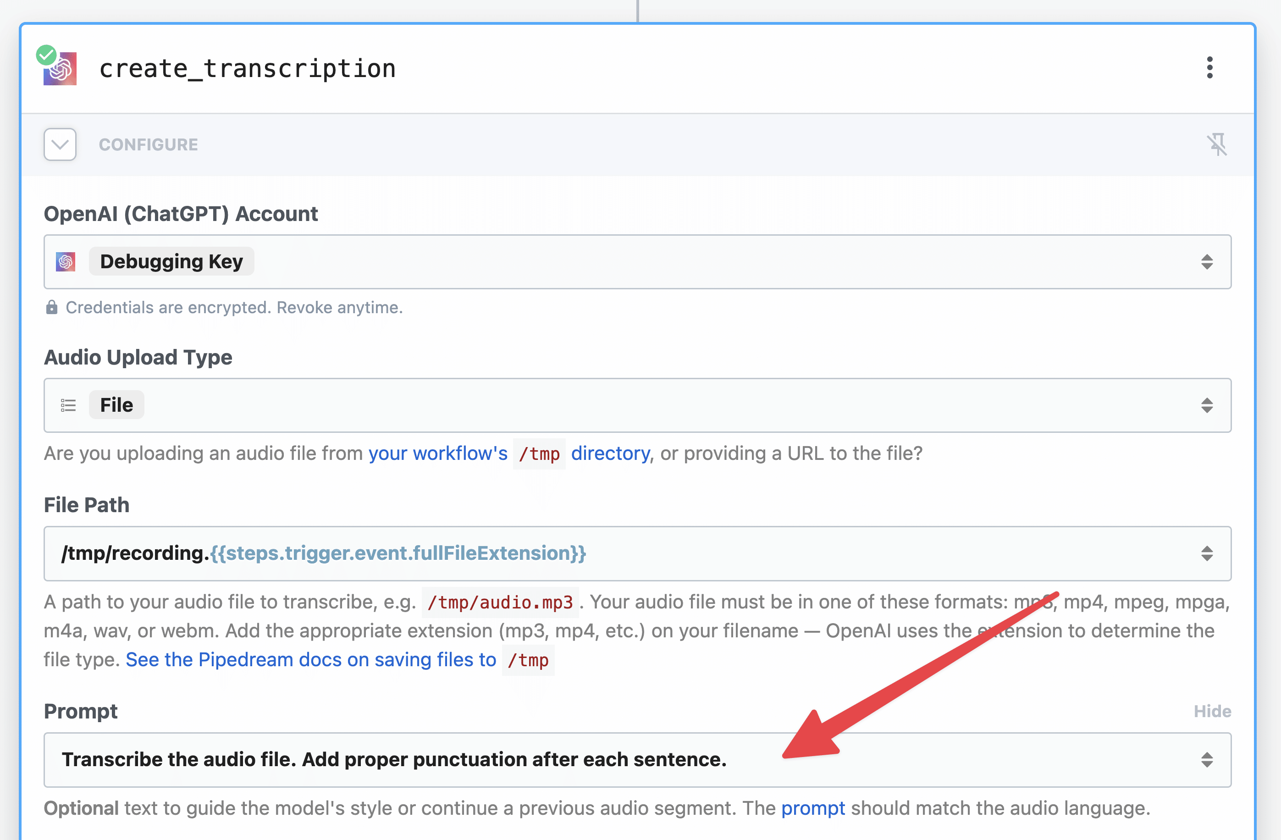Open the blue "prompt" documentation link
The width and height of the screenshot is (1281, 840).
pyautogui.click(x=813, y=808)
